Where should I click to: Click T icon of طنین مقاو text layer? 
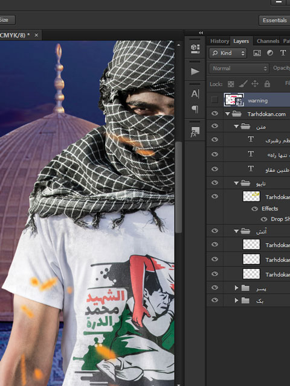[x=251, y=169]
